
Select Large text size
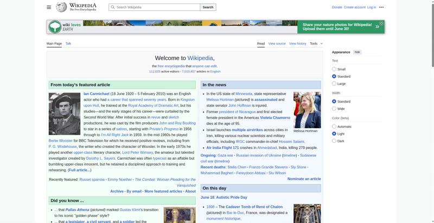(334, 83)
